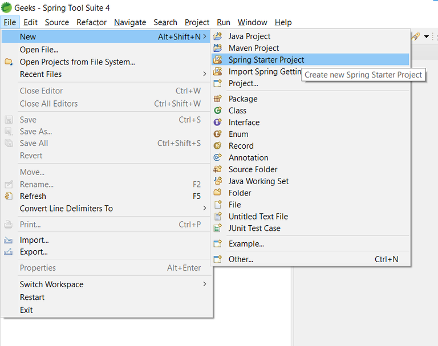Select Other... in the New submenu

tap(241, 259)
